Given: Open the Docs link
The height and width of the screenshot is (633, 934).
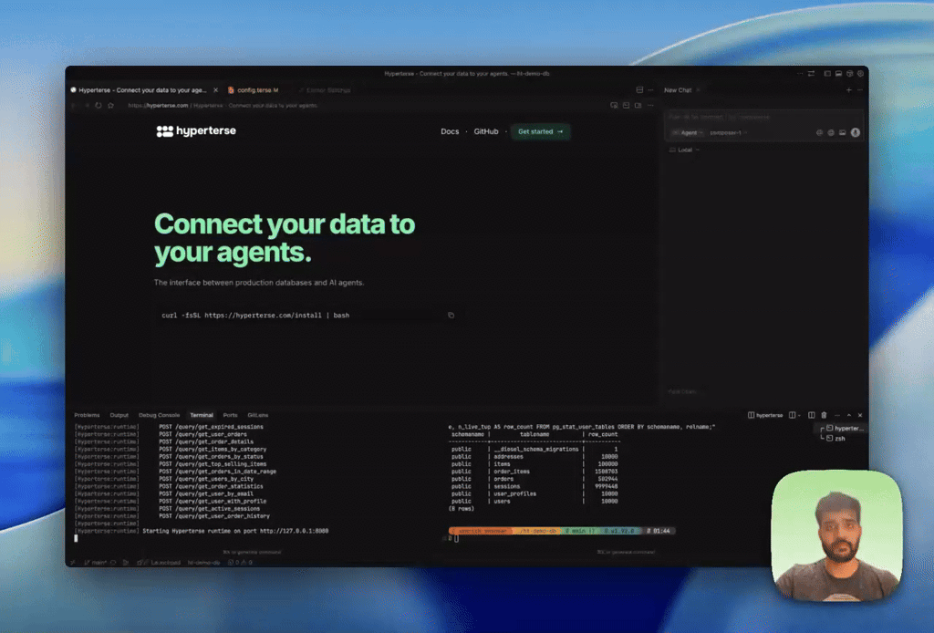Looking at the screenshot, I should pos(450,131).
